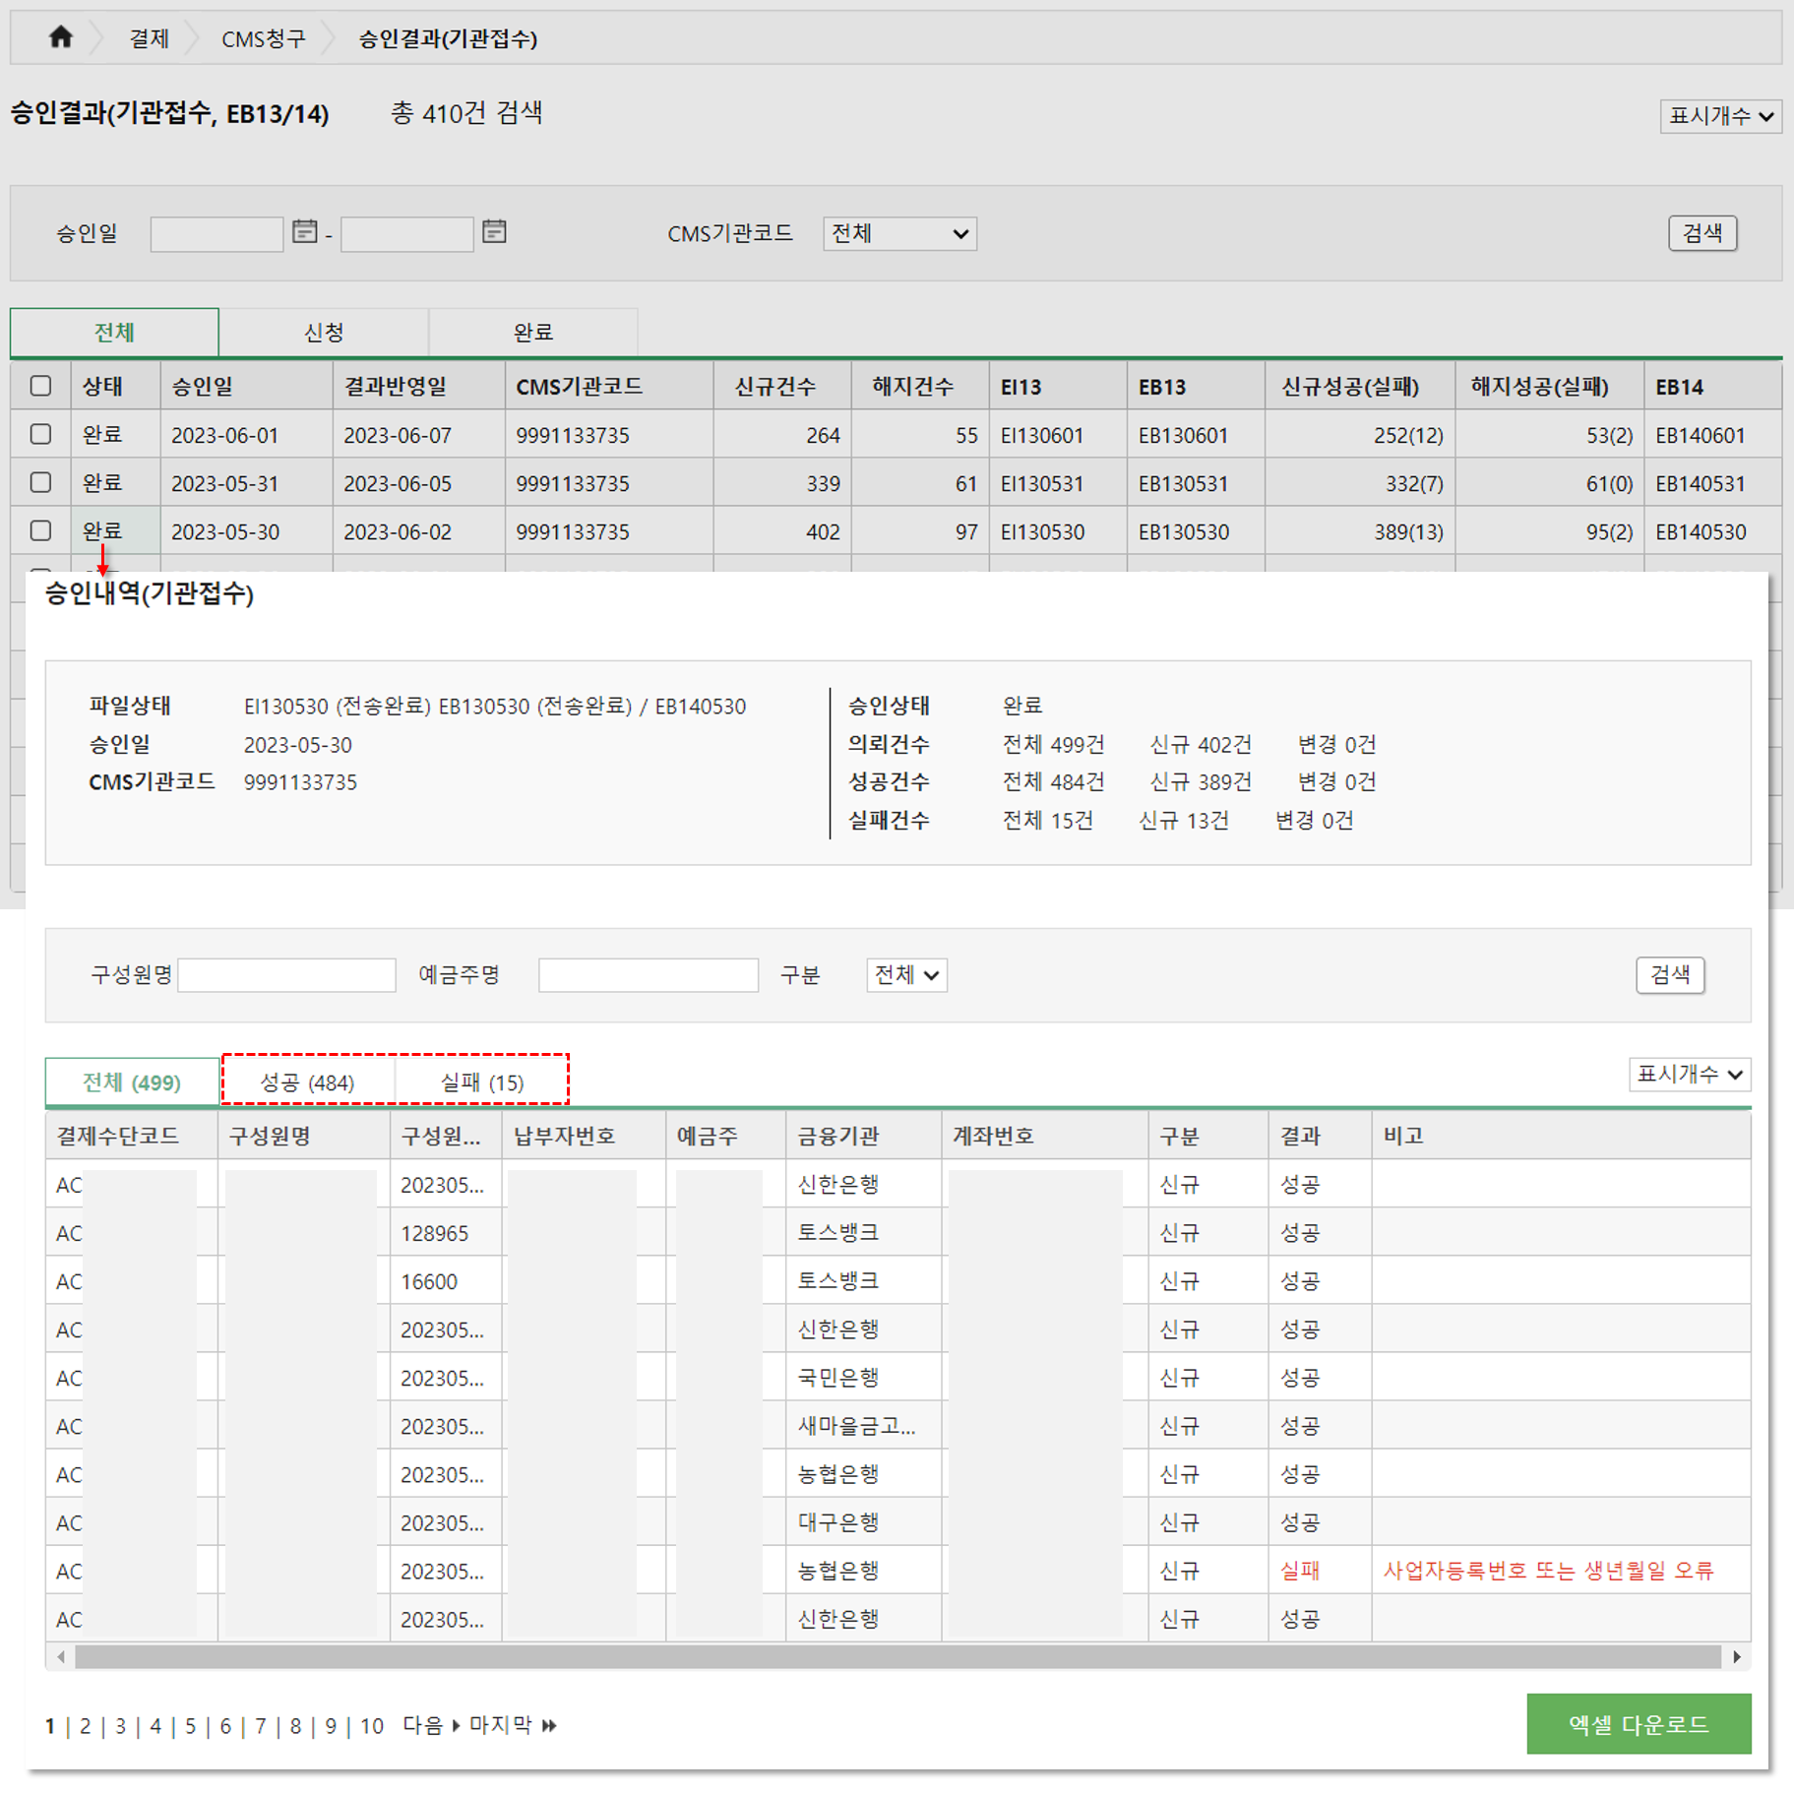Image resolution: width=1794 pixels, height=1793 pixels.
Task: Click the 다음 pagination link
Action: tap(430, 1725)
